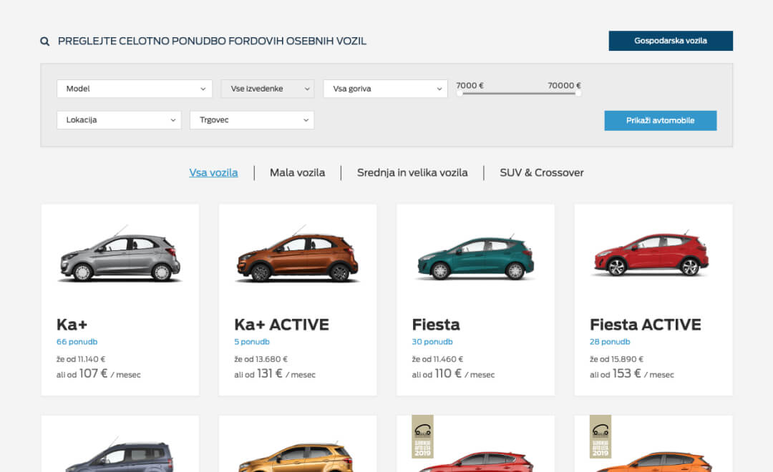Expand the Model dropdown
This screenshot has width=773, height=472.
tap(134, 89)
